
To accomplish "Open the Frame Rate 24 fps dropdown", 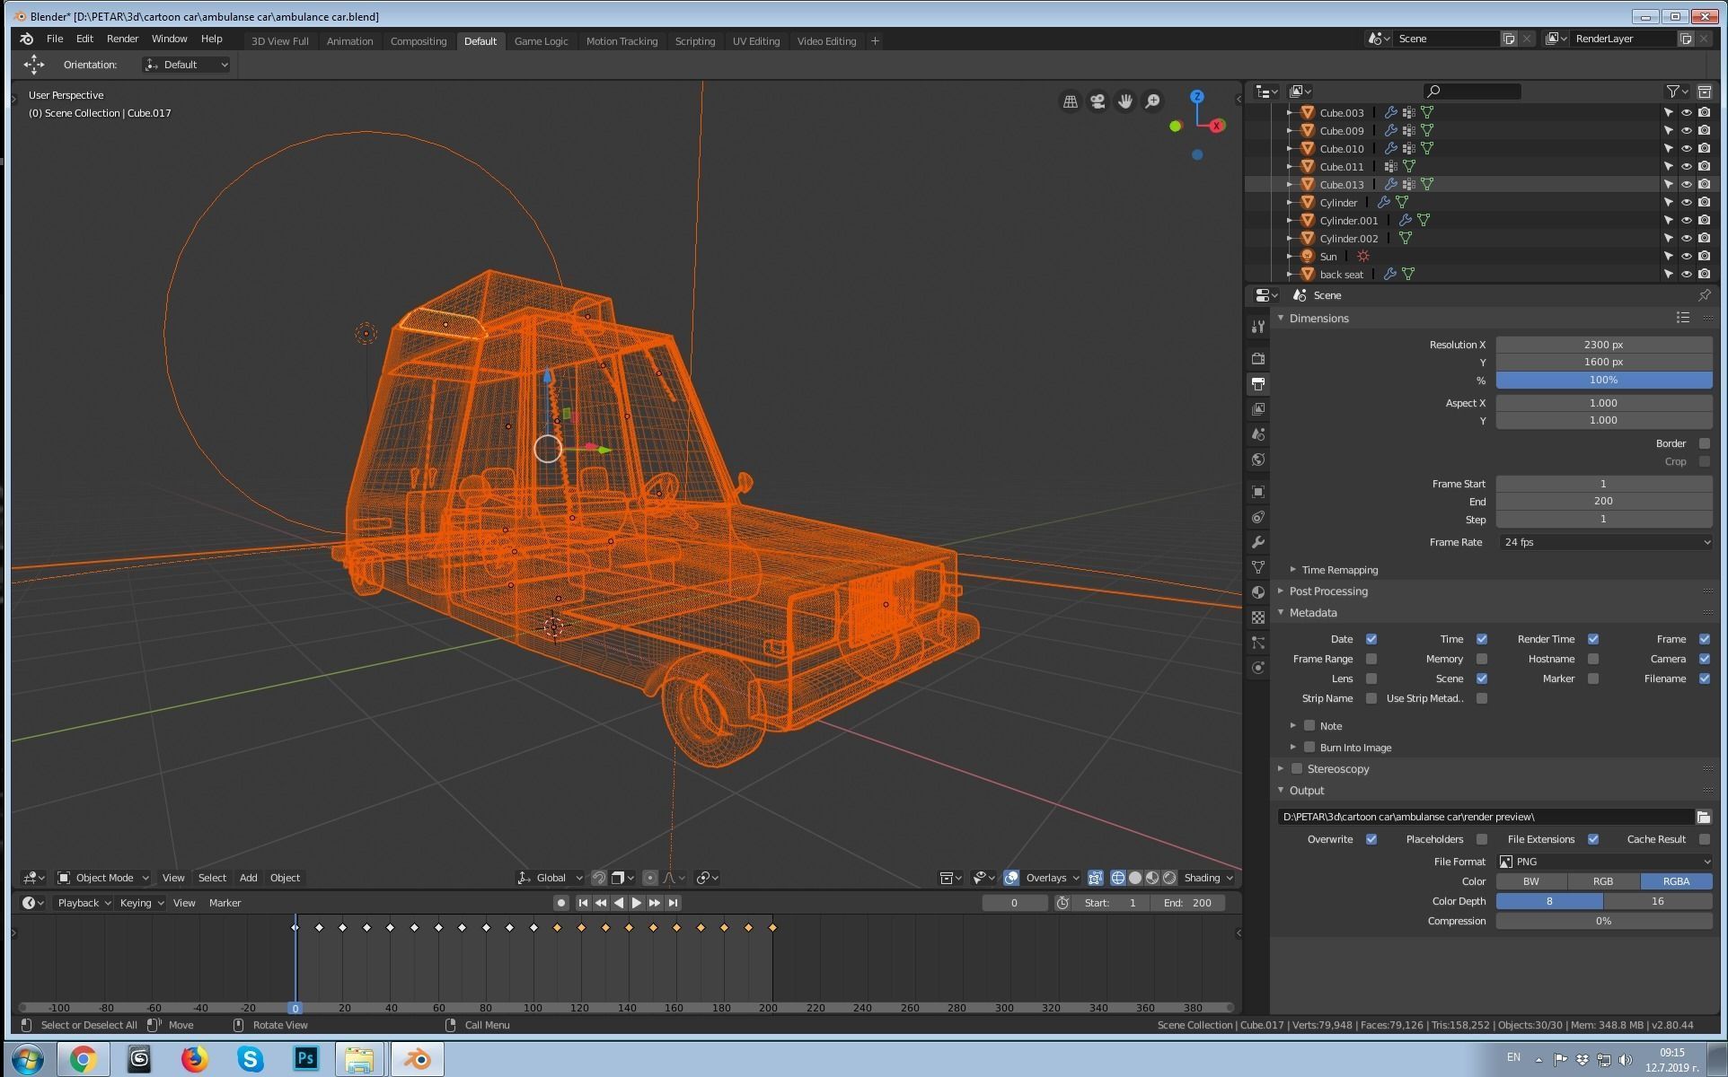I will click(x=1604, y=542).
